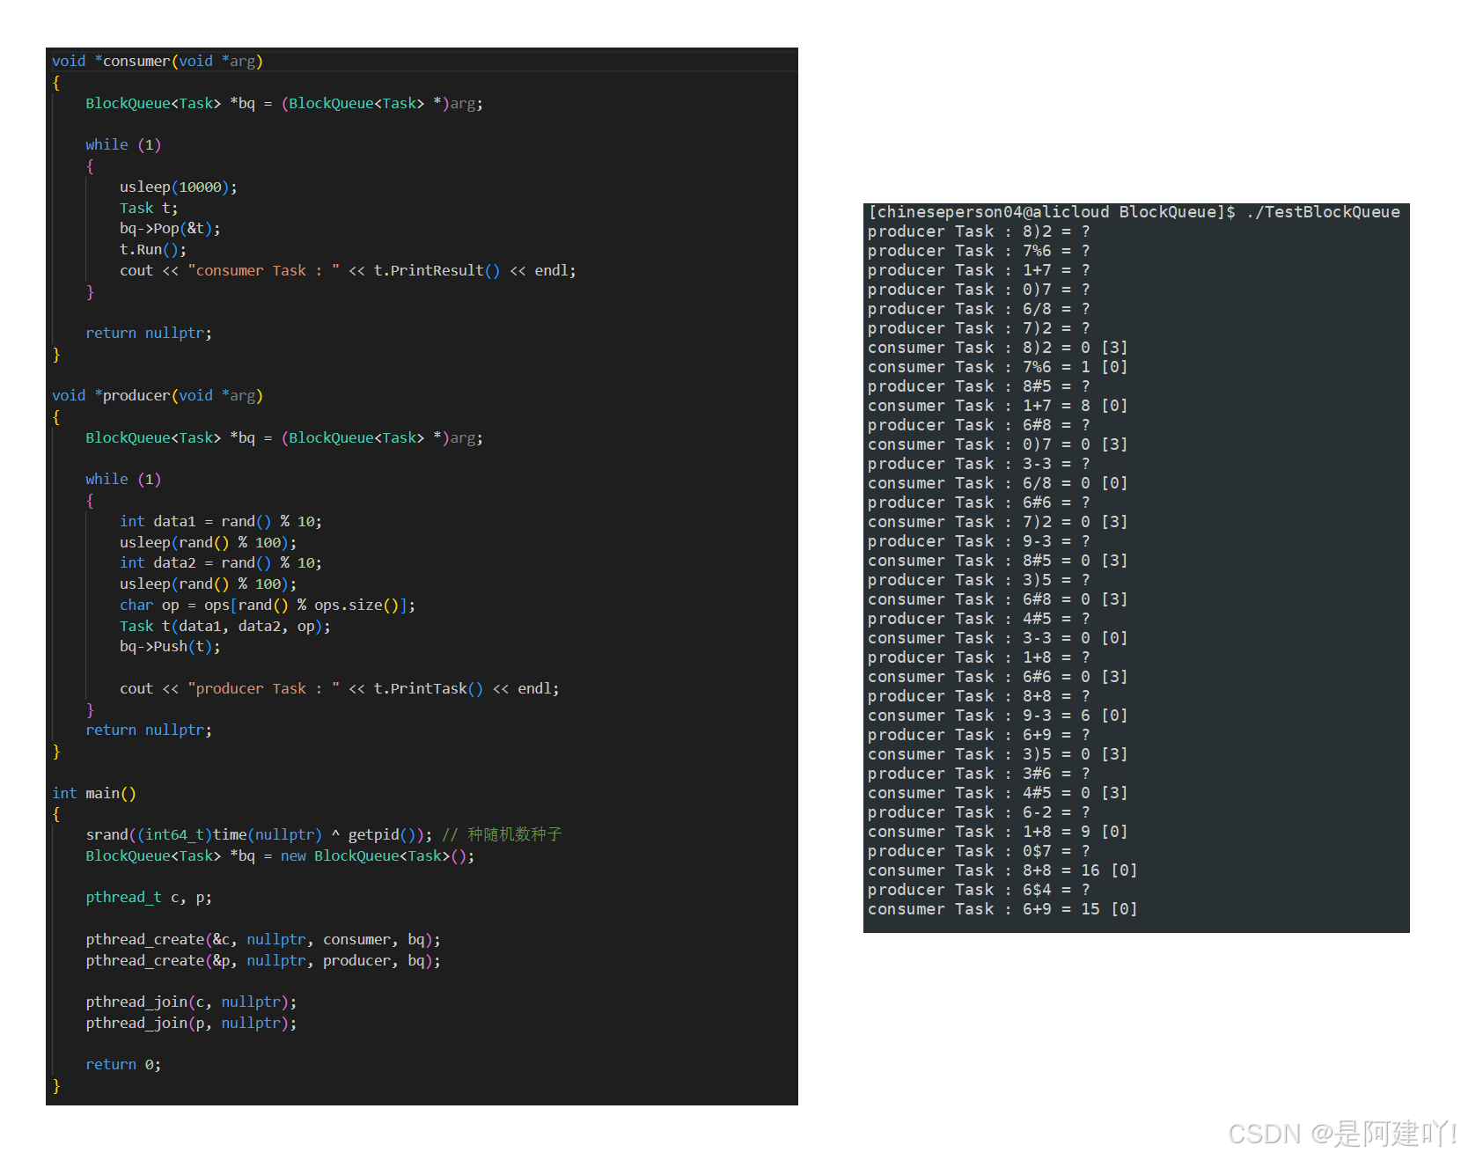The height and width of the screenshot is (1160, 1461).
Task: Click the int main() declaration
Action: pyautogui.click(x=94, y=793)
